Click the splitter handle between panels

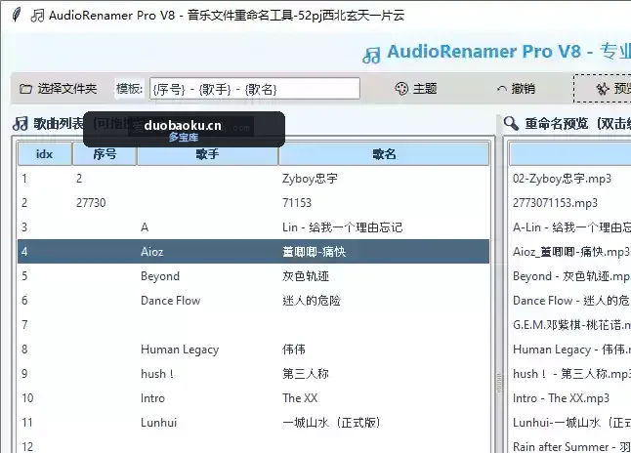(499, 383)
